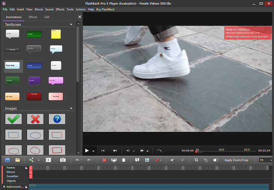This screenshot has width=274, height=190.
Task: Select the green checkmark image
Action: point(14,119)
